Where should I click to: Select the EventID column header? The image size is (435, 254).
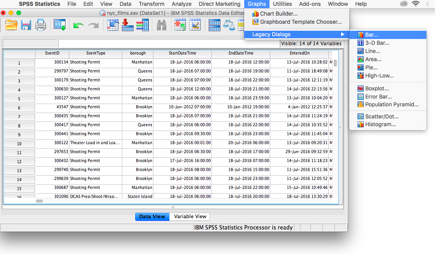[x=52, y=53]
